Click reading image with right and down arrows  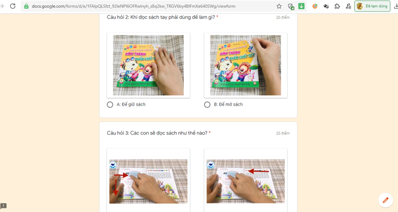pos(148,181)
